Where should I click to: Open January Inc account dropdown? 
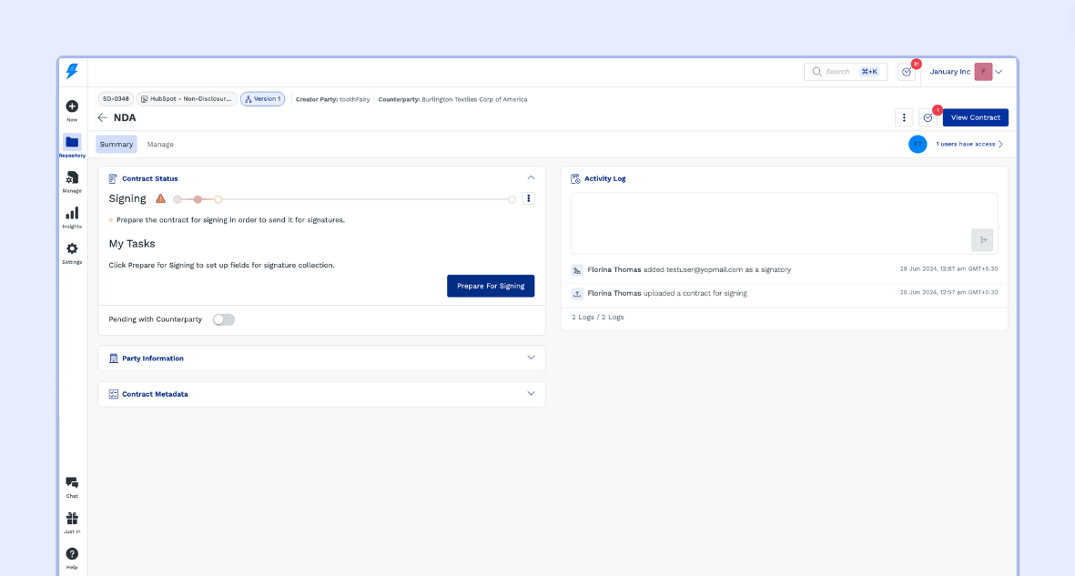(999, 72)
